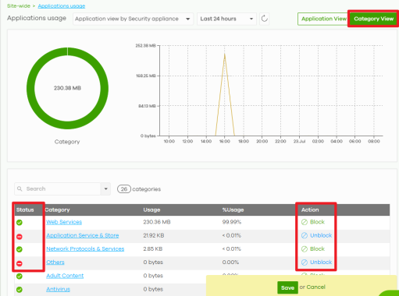Click the 99.99% usage value

[x=232, y=222]
